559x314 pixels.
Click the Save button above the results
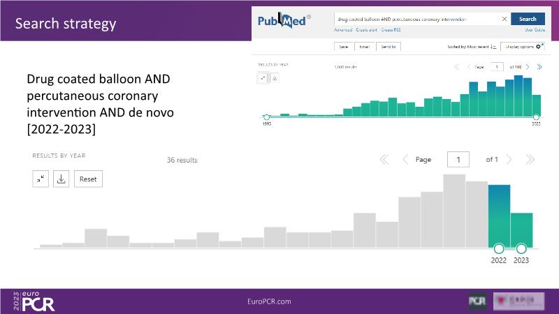click(x=344, y=47)
